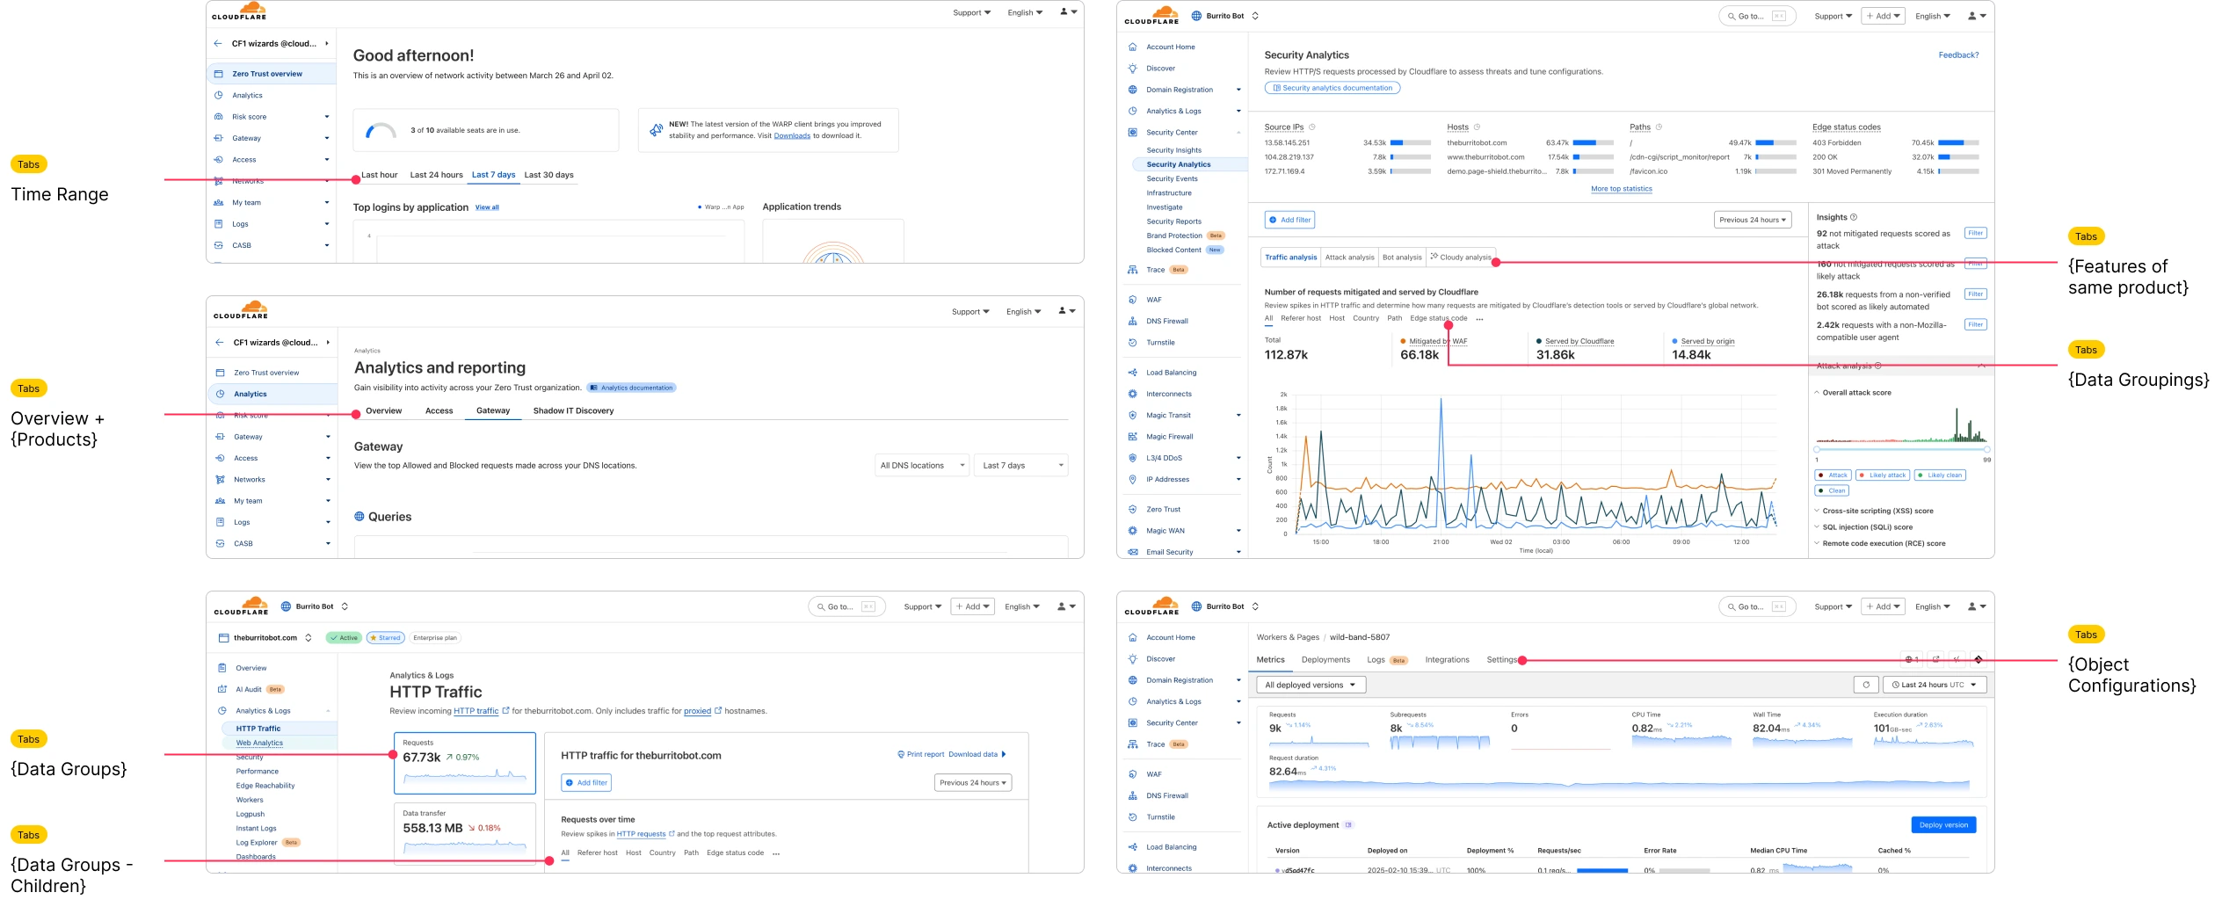Click IP Addresses pin icon in sidebar
2222x907 pixels.
pyautogui.click(x=1132, y=479)
